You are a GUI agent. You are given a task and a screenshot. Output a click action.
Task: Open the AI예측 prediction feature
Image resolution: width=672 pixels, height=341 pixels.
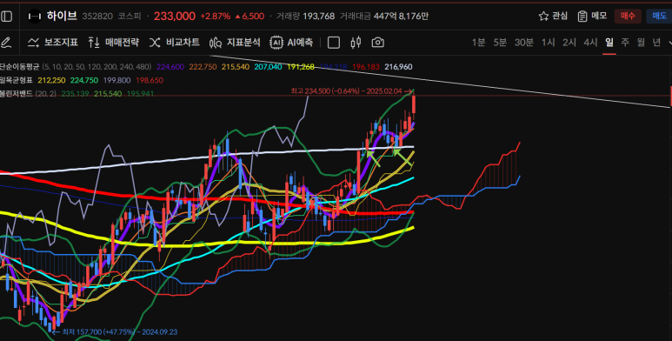tap(292, 43)
